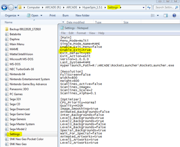Select Computer in the address breadcrumb

[x=33, y=8]
